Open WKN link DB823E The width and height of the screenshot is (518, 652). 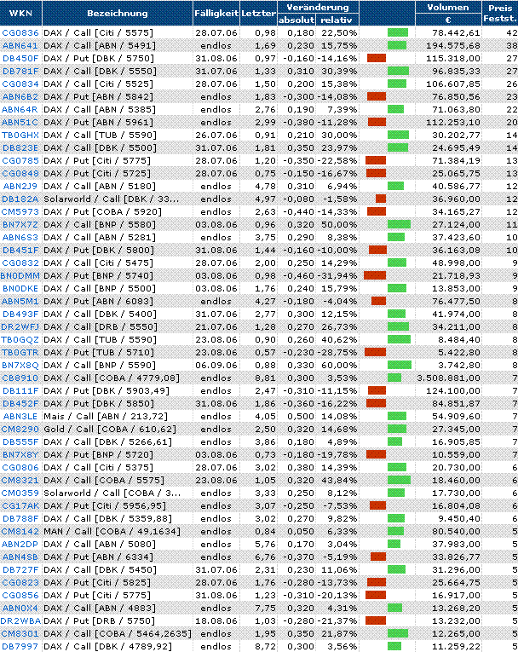(x=20, y=148)
